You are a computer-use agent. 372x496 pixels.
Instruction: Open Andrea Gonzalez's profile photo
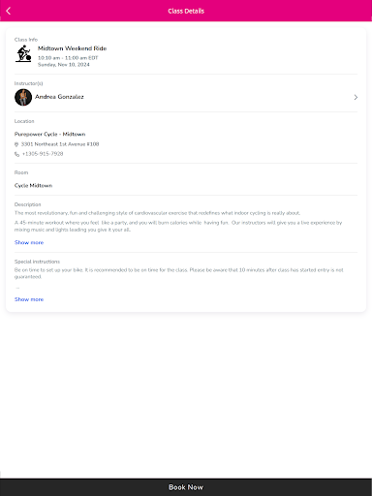(x=23, y=97)
